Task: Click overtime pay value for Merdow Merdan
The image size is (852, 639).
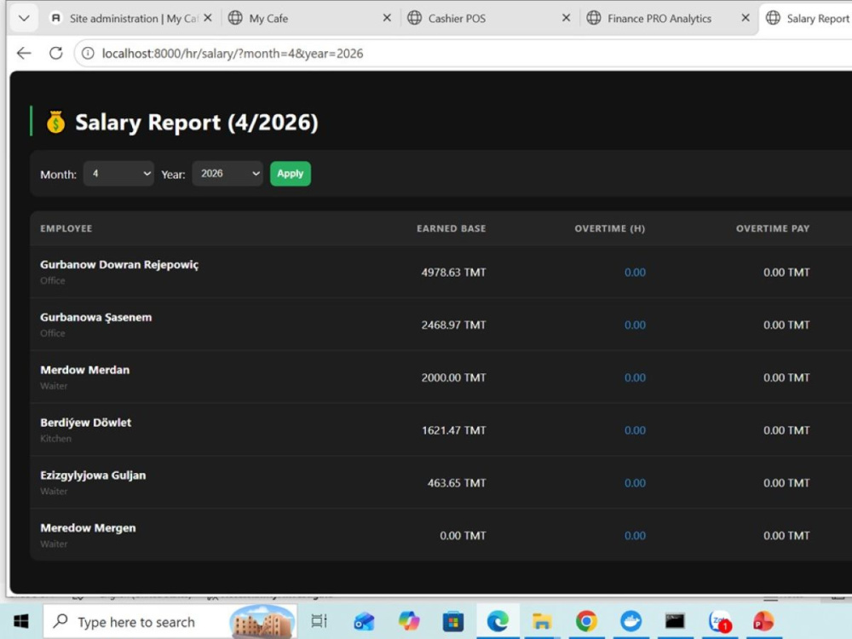Action: [786, 377]
